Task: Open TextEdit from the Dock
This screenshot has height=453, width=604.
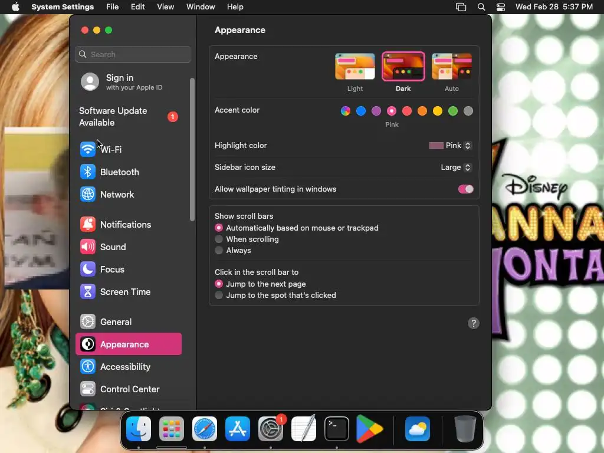Action: point(304,429)
